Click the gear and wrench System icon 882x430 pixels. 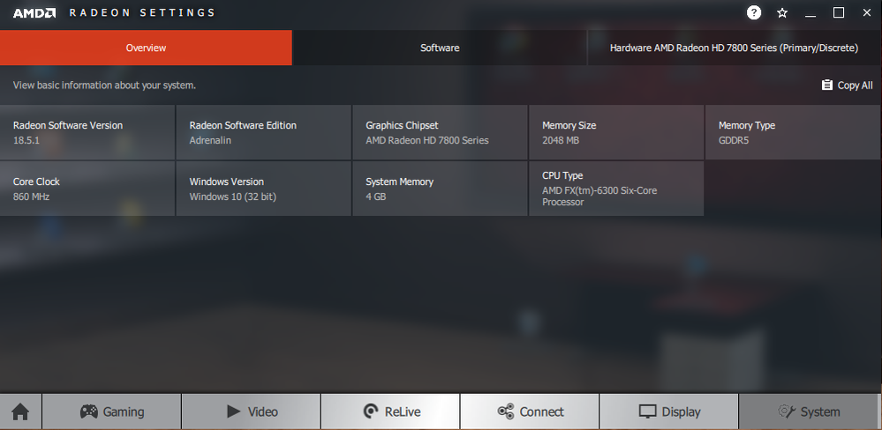pos(786,411)
